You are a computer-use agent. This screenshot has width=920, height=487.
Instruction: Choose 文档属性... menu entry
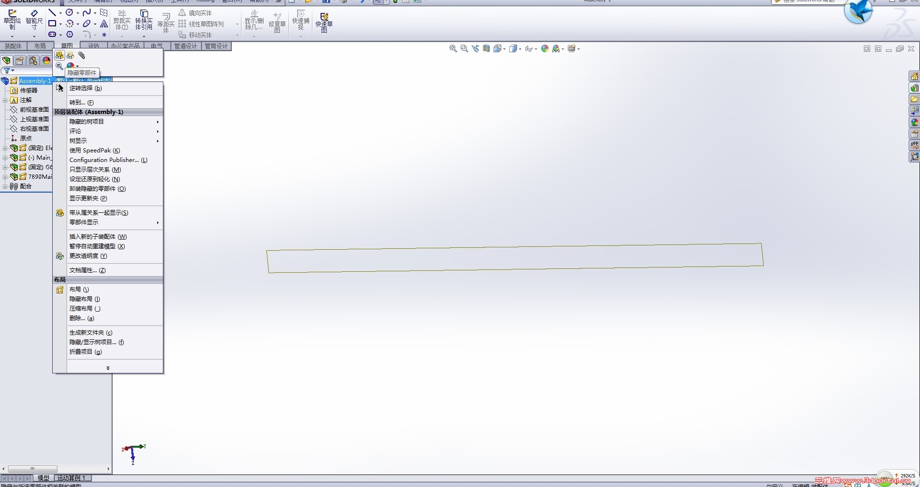click(x=108, y=270)
